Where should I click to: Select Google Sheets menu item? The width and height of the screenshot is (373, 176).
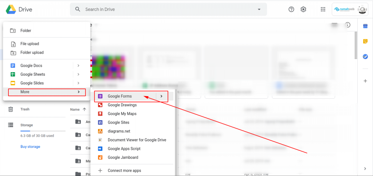coord(47,74)
